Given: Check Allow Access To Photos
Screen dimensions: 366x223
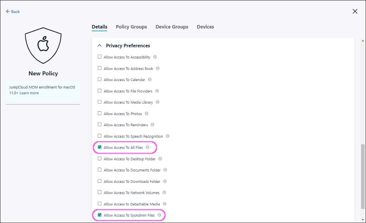Looking at the screenshot, I should click(100, 113).
